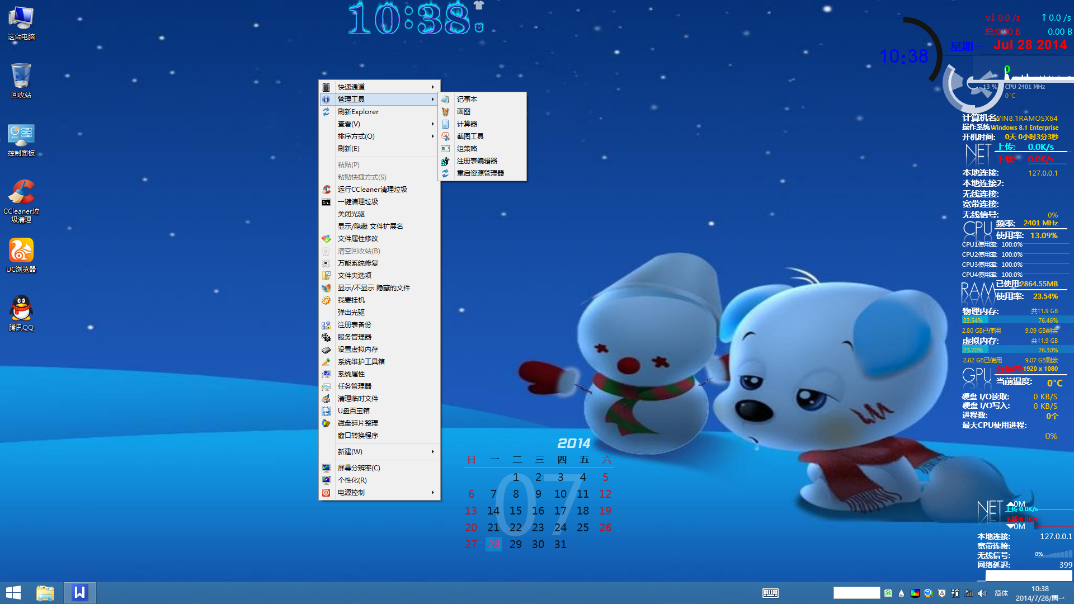Click the Windows Start button
Viewport: 1074px width, 604px height.
(x=13, y=593)
